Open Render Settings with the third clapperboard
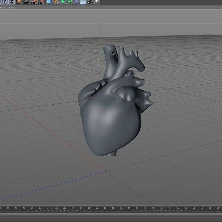222x222 pixels. 40,2
